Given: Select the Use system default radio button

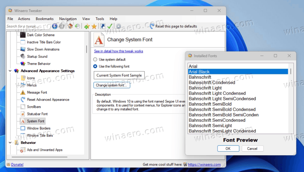Looking at the screenshot, I should (95, 59).
